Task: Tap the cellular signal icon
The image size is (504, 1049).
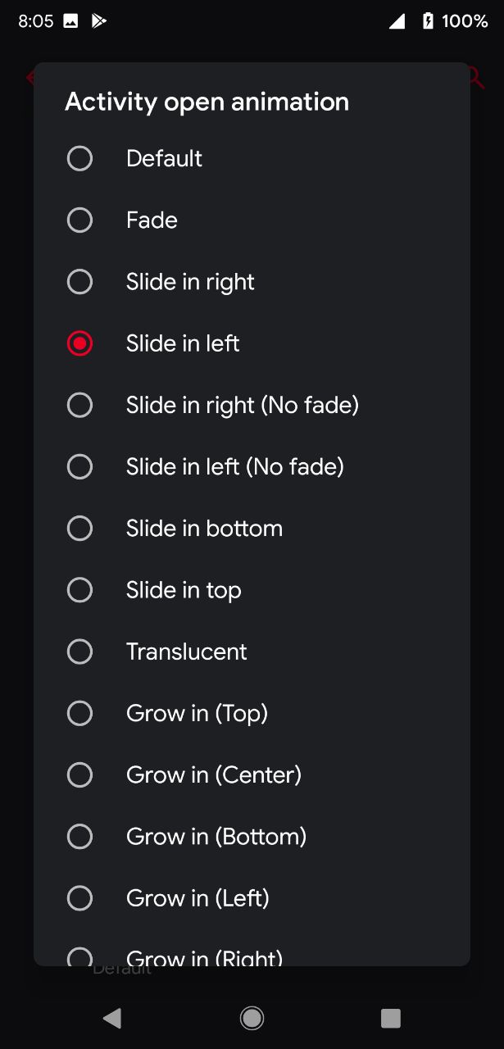Action: pos(397,21)
